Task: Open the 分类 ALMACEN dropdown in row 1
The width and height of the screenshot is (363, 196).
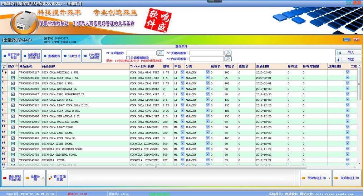Action: click(x=207, y=72)
